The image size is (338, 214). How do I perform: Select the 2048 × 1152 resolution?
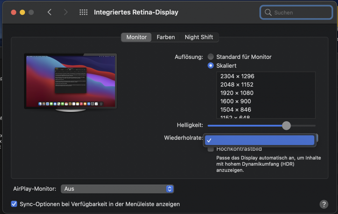(x=266, y=85)
